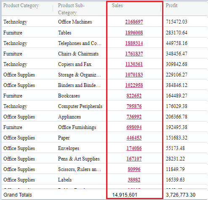Select the Product Category column header
The image size is (208, 200).
coord(21,5)
